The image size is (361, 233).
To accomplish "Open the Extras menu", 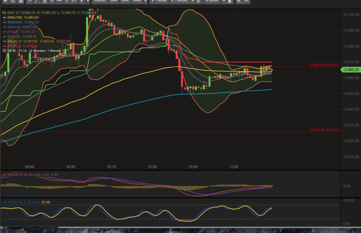I will (x=212, y=1).
